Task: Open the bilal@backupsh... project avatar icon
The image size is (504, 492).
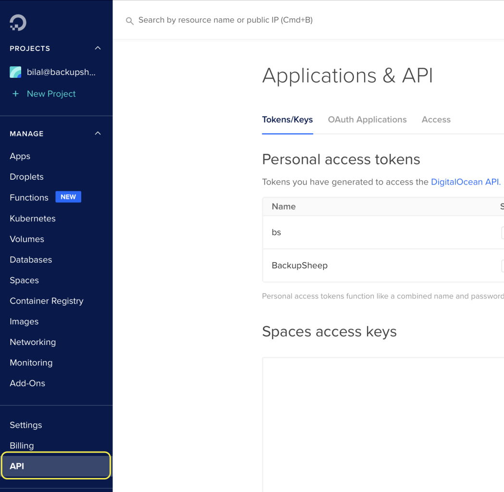Action: (15, 72)
